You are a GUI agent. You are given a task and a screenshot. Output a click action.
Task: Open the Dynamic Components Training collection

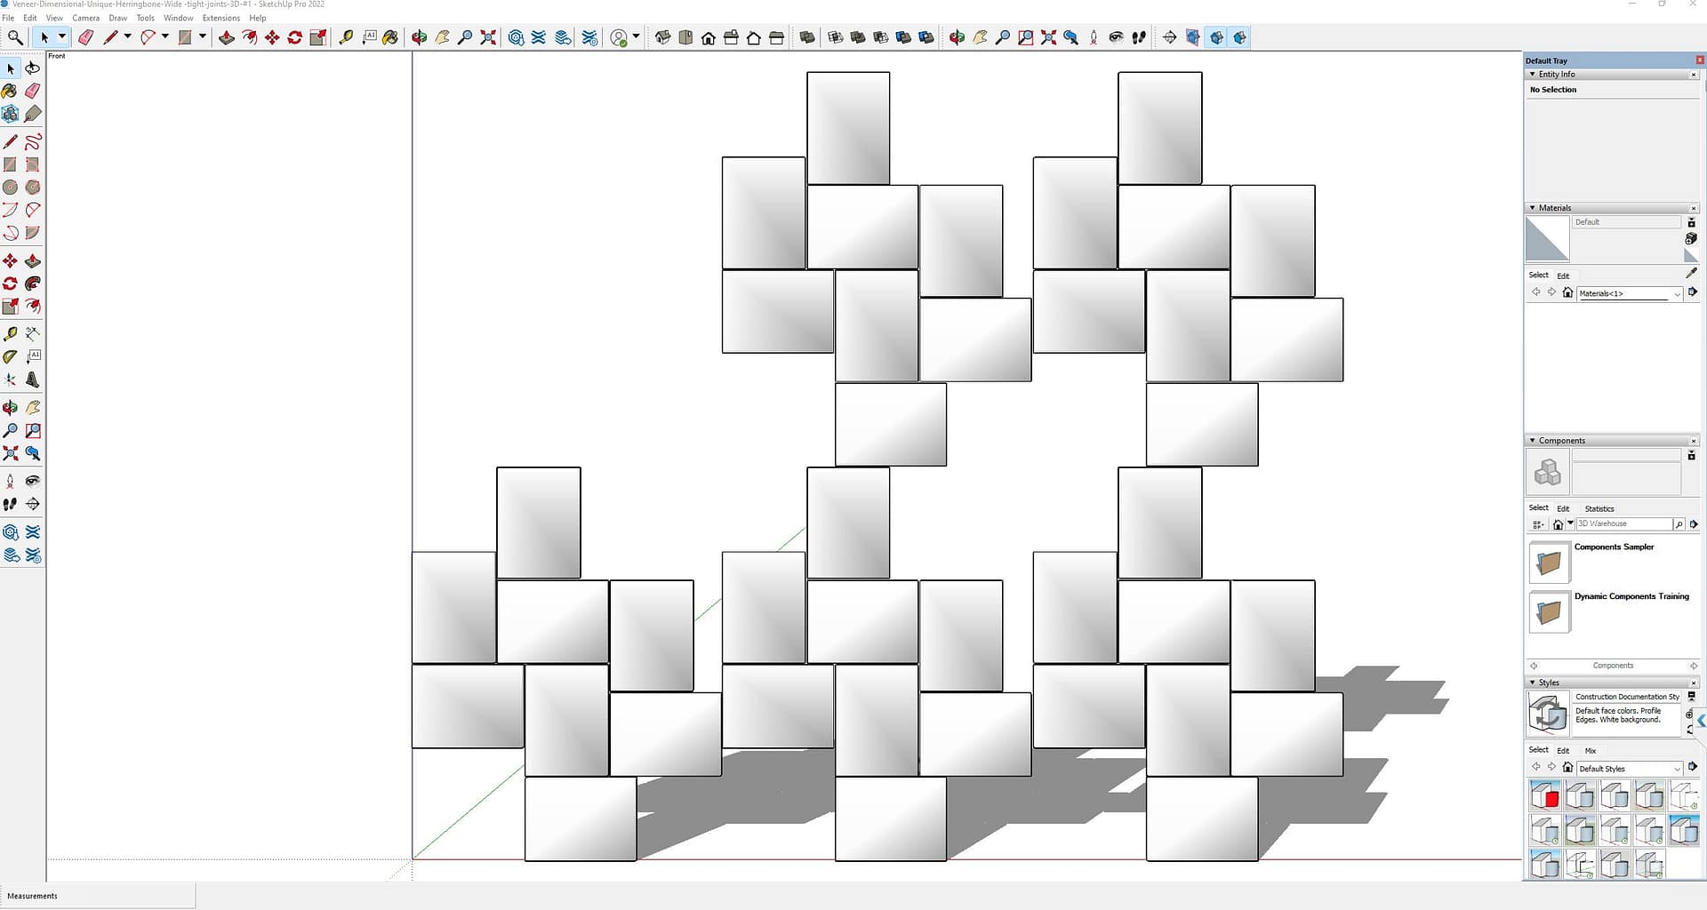[1549, 611]
